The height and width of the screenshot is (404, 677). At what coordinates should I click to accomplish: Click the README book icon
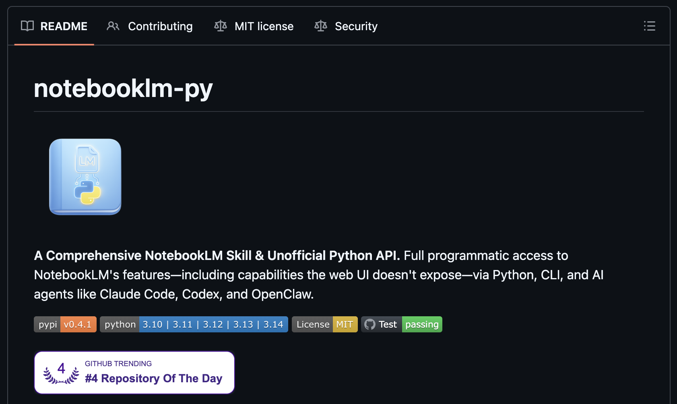point(27,26)
